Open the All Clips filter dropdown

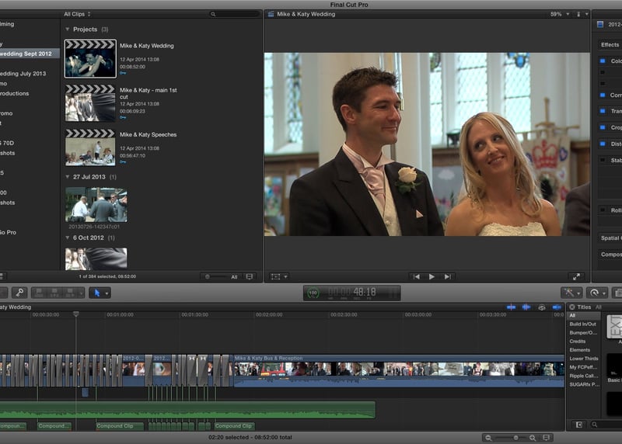tap(77, 14)
